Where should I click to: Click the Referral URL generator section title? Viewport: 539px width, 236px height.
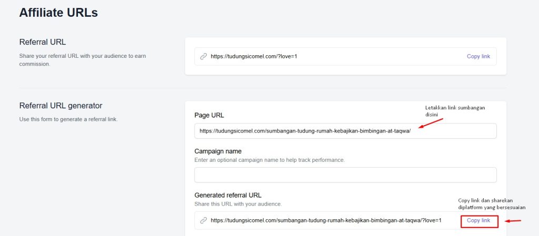coord(61,106)
